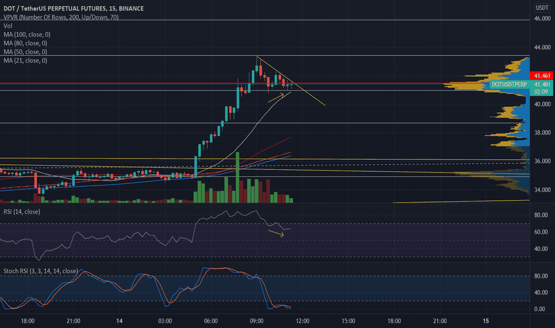Click the 02:09 countdown label
This screenshot has height=328, width=555.
541,92
